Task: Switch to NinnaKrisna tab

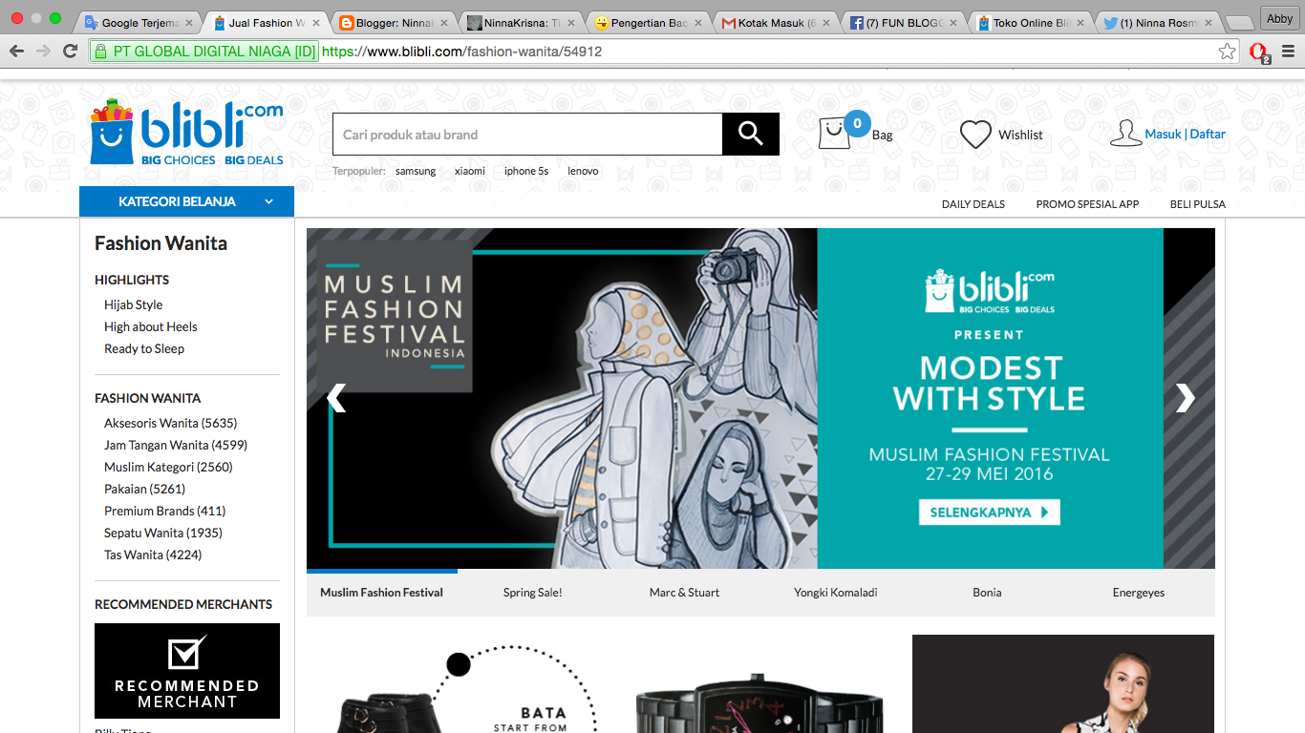Action: 521,22
